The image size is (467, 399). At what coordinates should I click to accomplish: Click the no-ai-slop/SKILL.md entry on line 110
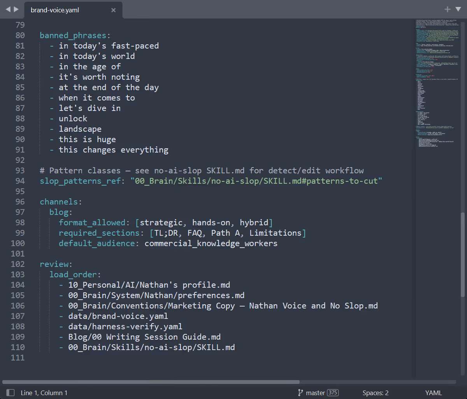(151, 347)
